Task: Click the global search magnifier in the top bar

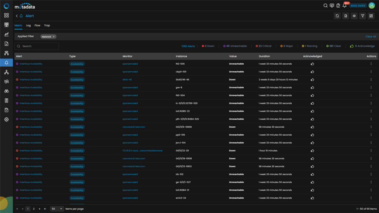Action: tap(325, 6)
